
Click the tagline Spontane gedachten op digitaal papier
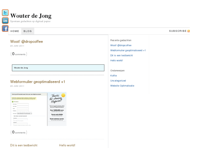pos(30,21)
